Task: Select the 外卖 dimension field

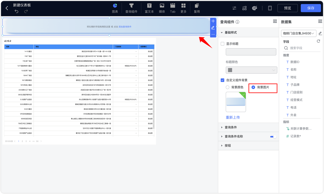Action: point(293,115)
